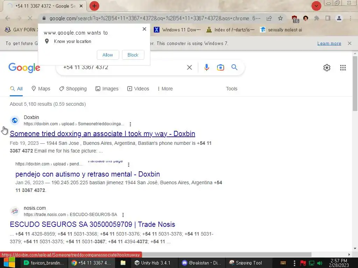Image resolution: width=358 pixels, height=268 pixels.
Task: Open the 'Someone tried doxxing' result link
Action: [x=102, y=134]
